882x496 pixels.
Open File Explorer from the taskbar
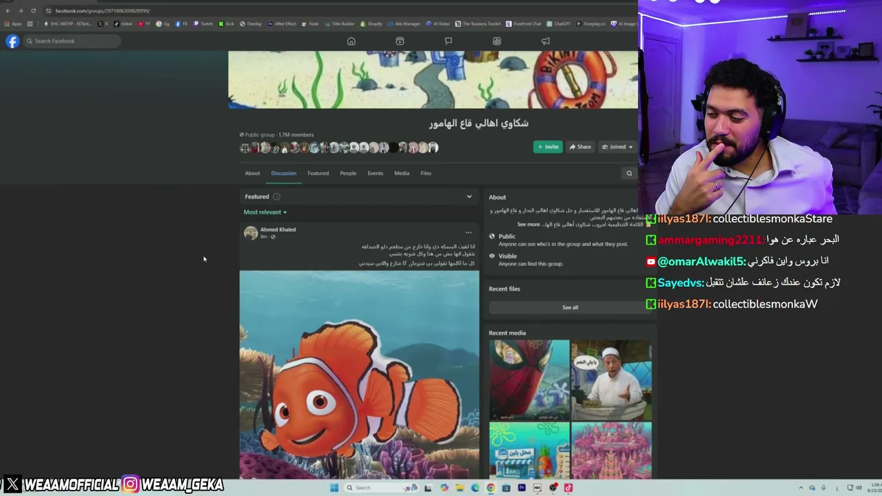[x=460, y=488]
